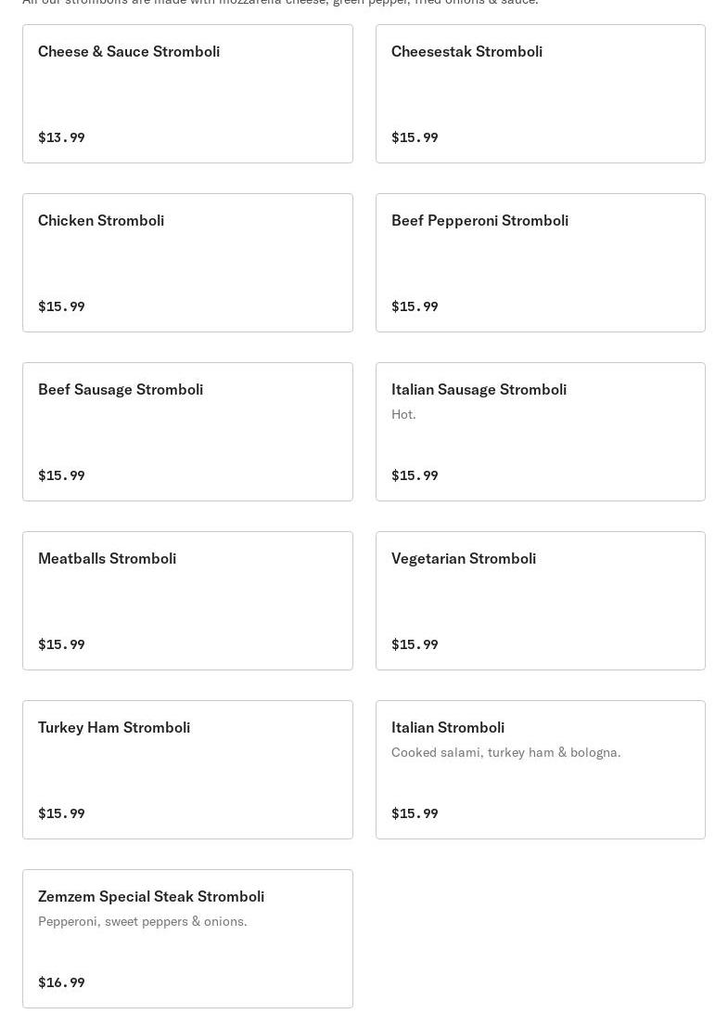Click the Chicken Stromboli menu item

(x=187, y=262)
